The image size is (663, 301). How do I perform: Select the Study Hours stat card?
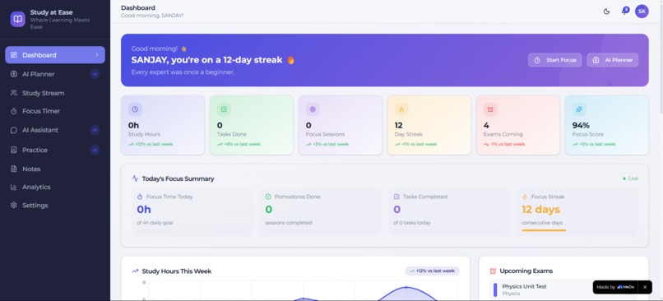163,125
